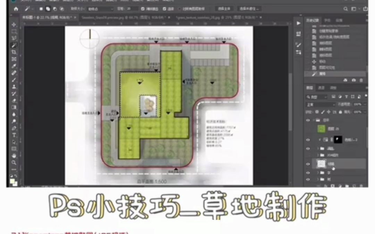375x234 pixels.
Task: Enable the 连续 (Contiguous) checkbox
Action: (x=164, y=8)
